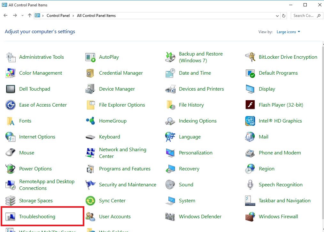Expand chevron after Control Panel breadcrumb
Image resolution: width=324 pixels, height=232 pixels.
pos(73,16)
